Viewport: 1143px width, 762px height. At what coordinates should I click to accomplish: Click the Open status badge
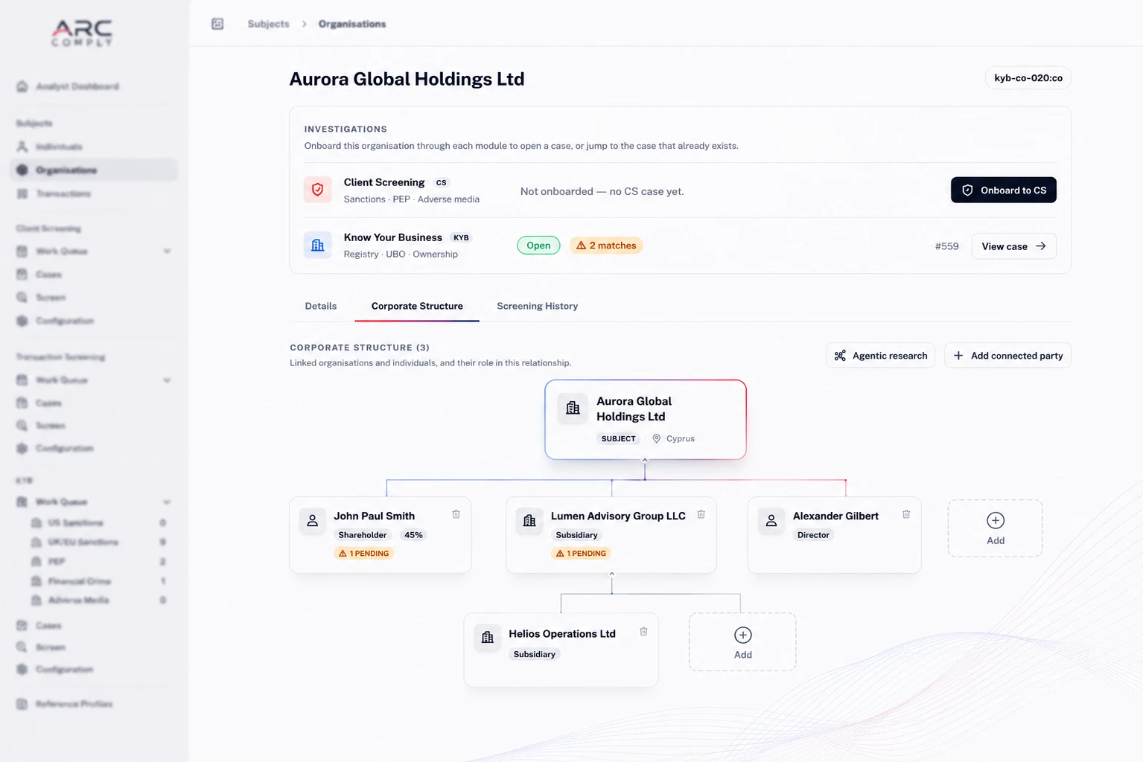pos(538,246)
